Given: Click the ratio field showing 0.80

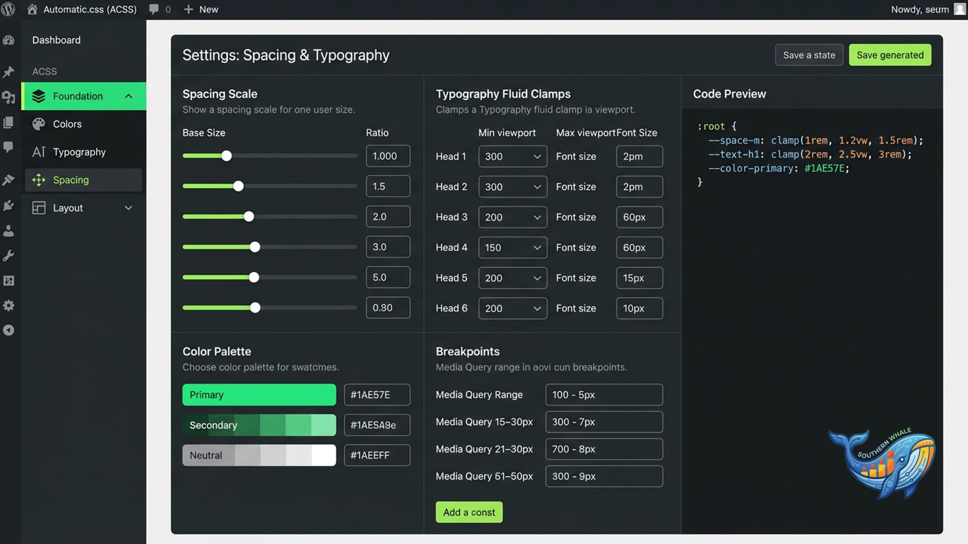Looking at the screenshot, I should pos(388,308).
